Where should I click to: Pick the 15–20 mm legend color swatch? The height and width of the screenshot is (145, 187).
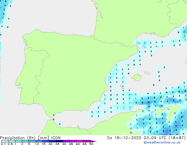46,141
